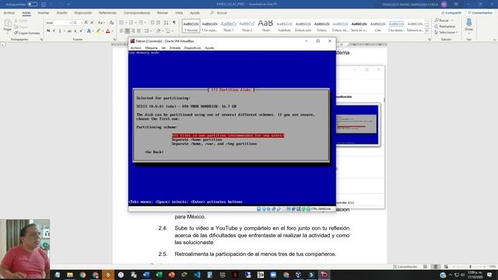Open Excel from the taskbar
498x280 pixels.
159,275
